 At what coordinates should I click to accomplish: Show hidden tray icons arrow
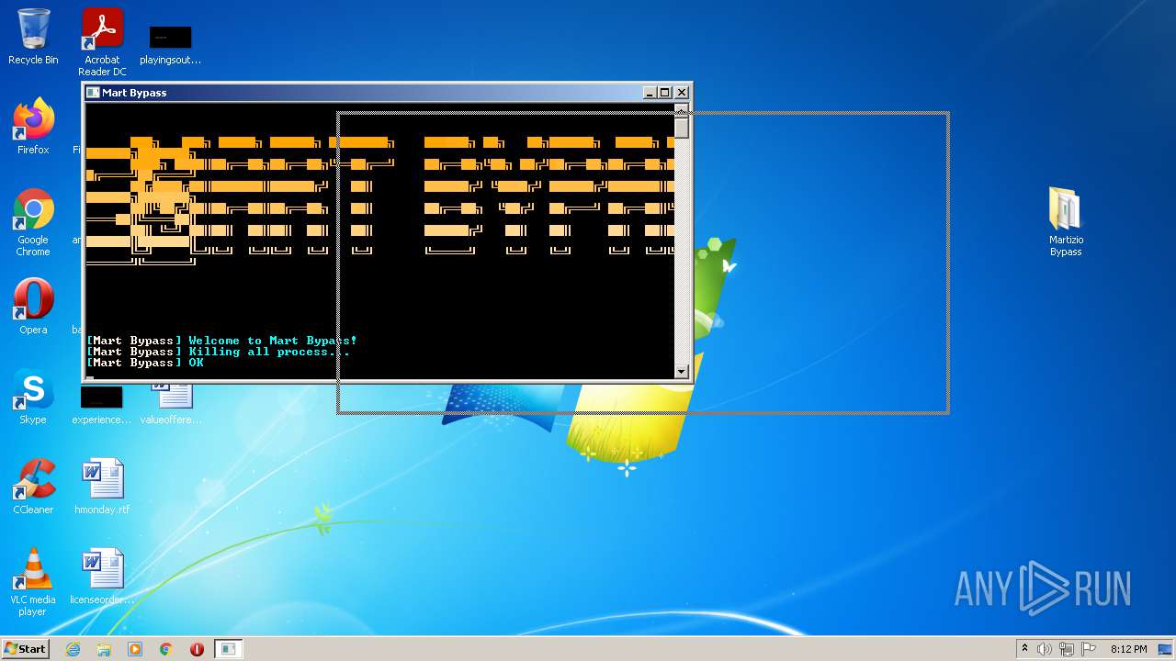click(1024, 649)
